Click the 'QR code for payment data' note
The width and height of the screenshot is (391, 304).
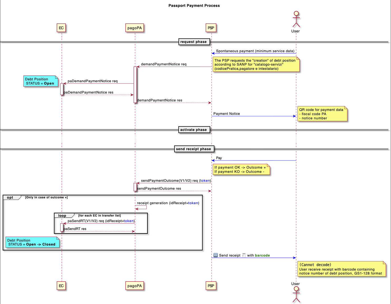(322, 114)
